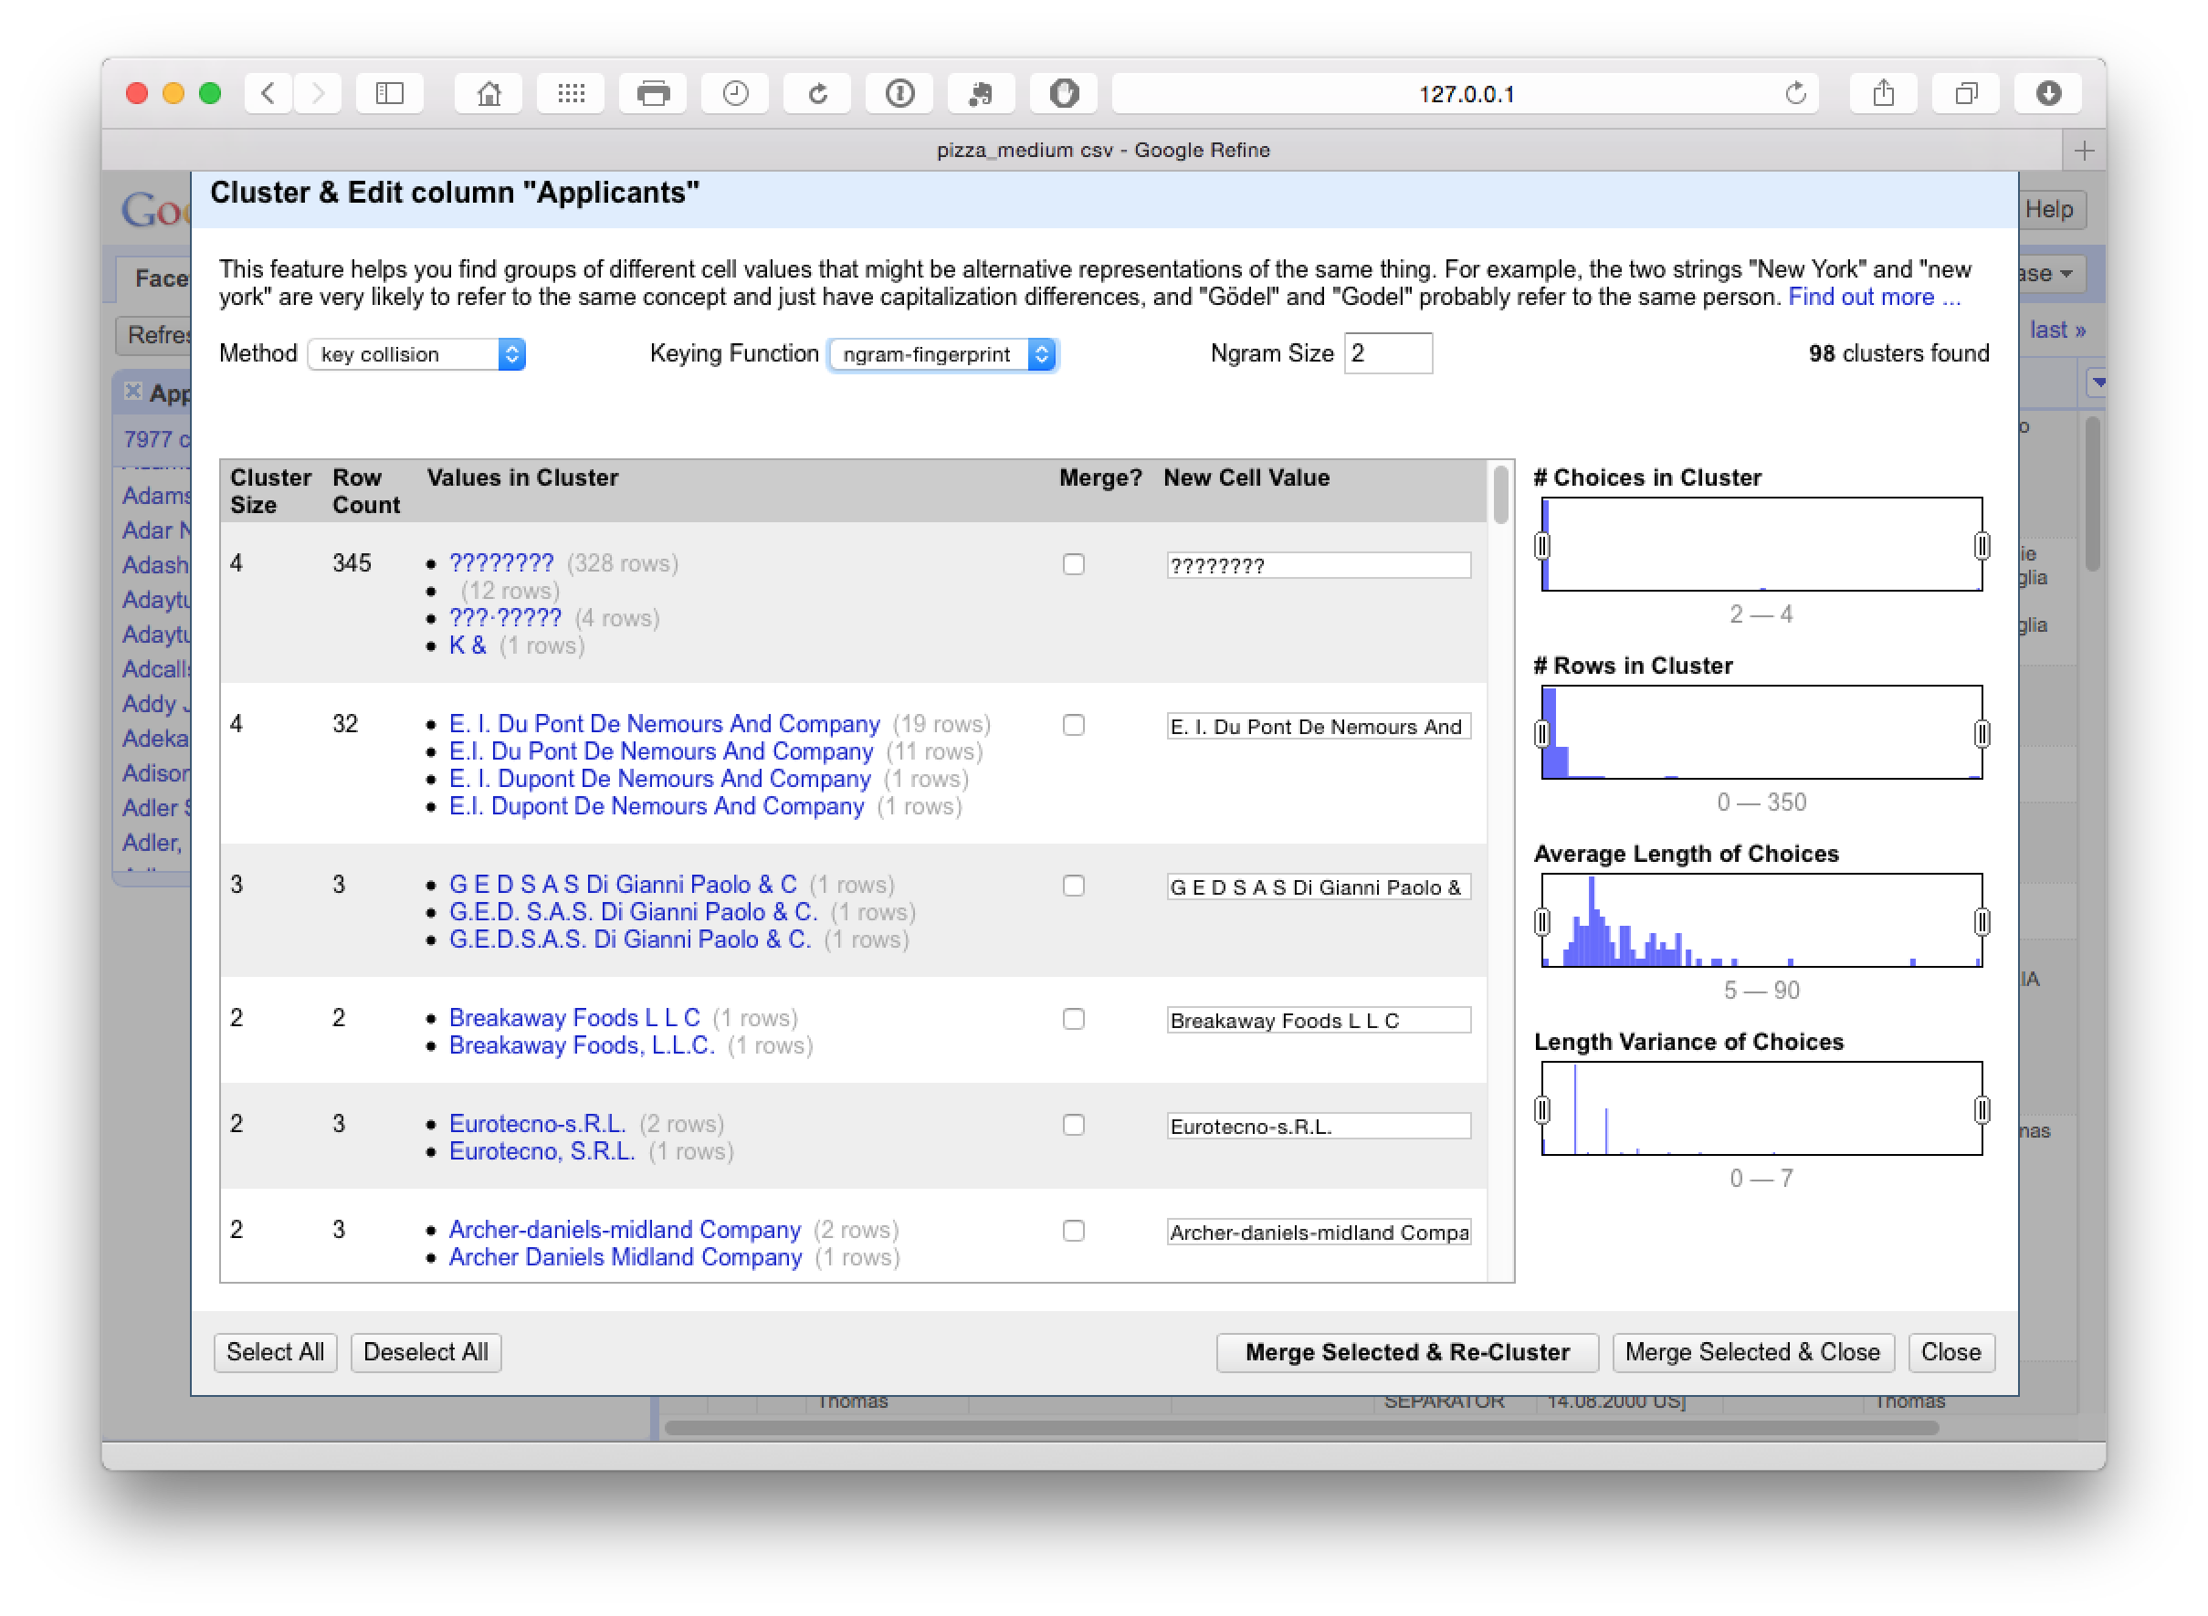Check Merge for Eurotecno cluster
Image resolution: width=2208 pixels, height=1616 pixels.
pyautogui.click(x=1073, y=1124)
